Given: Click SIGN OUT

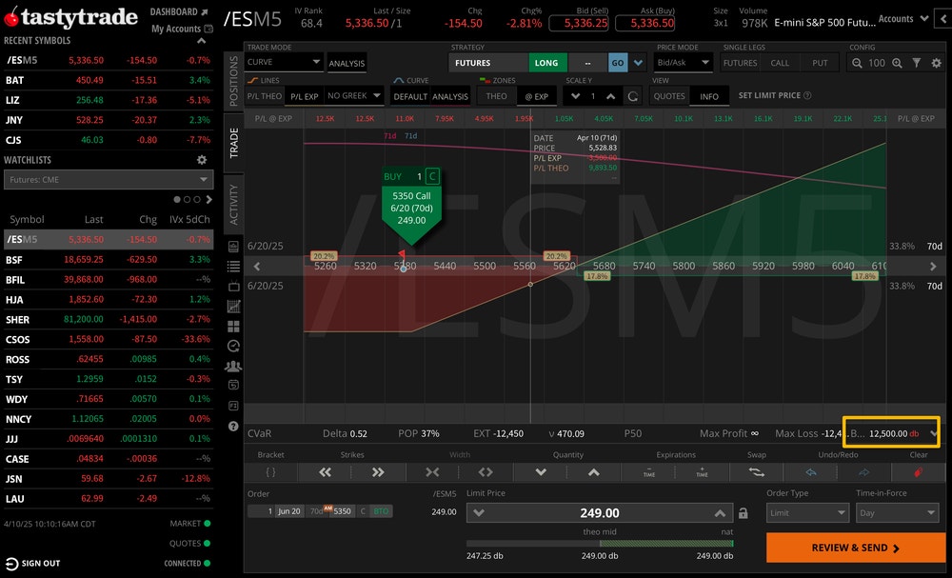Looking at the screenshot, I should 32,564.
